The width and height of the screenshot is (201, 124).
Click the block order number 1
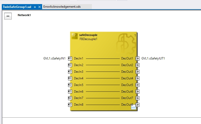coord(135,35)
